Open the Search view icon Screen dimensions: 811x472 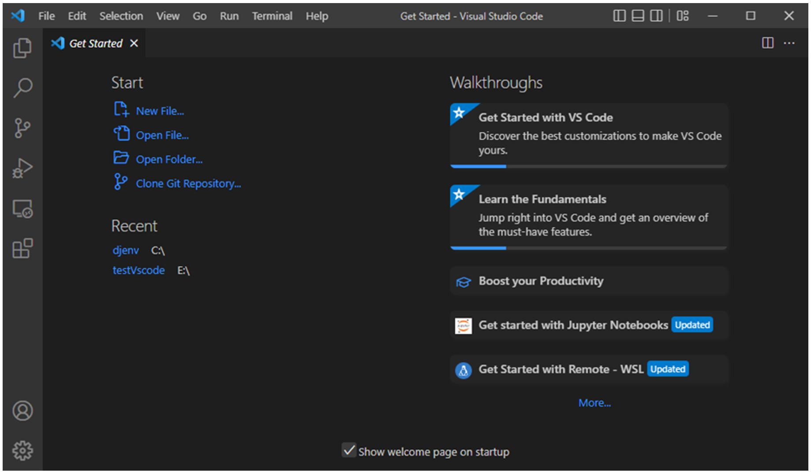[22, 88]
